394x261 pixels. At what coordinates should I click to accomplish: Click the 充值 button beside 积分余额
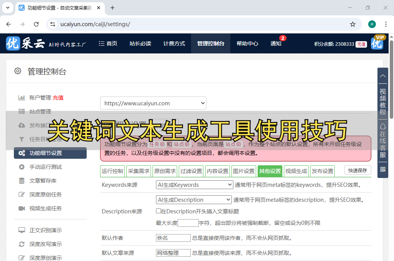[361, 44]
